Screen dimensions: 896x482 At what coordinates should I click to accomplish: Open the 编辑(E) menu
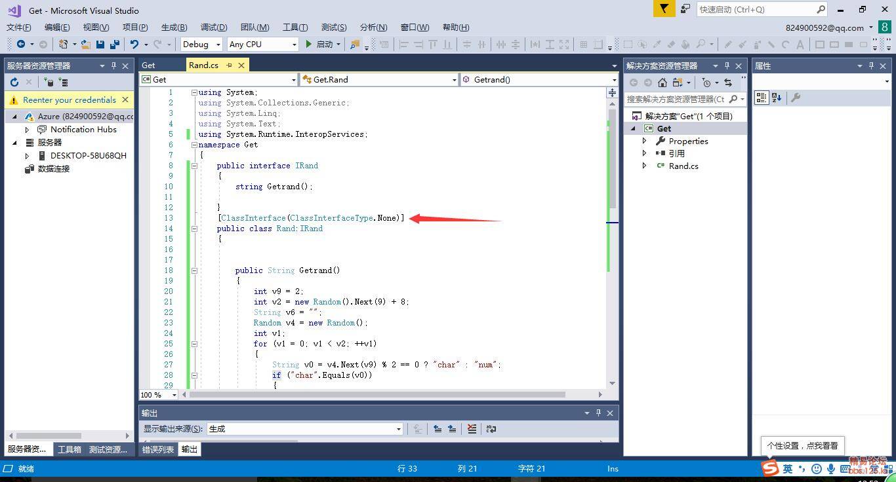pos(57,27)
